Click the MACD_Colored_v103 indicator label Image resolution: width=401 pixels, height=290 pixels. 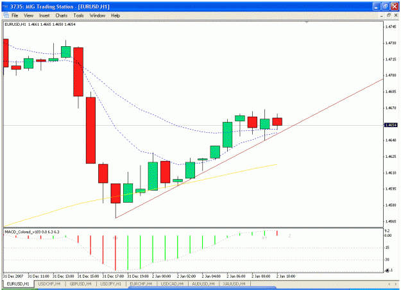point(32,232)
